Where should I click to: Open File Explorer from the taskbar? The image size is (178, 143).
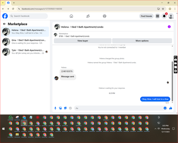(17, 135)
